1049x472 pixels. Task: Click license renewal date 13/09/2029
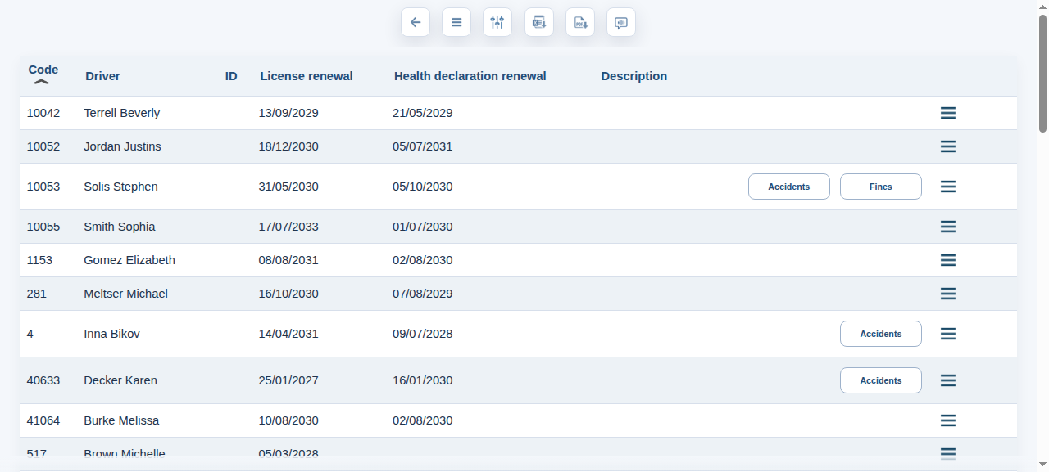pyautogui.click(x=288, y=113)
